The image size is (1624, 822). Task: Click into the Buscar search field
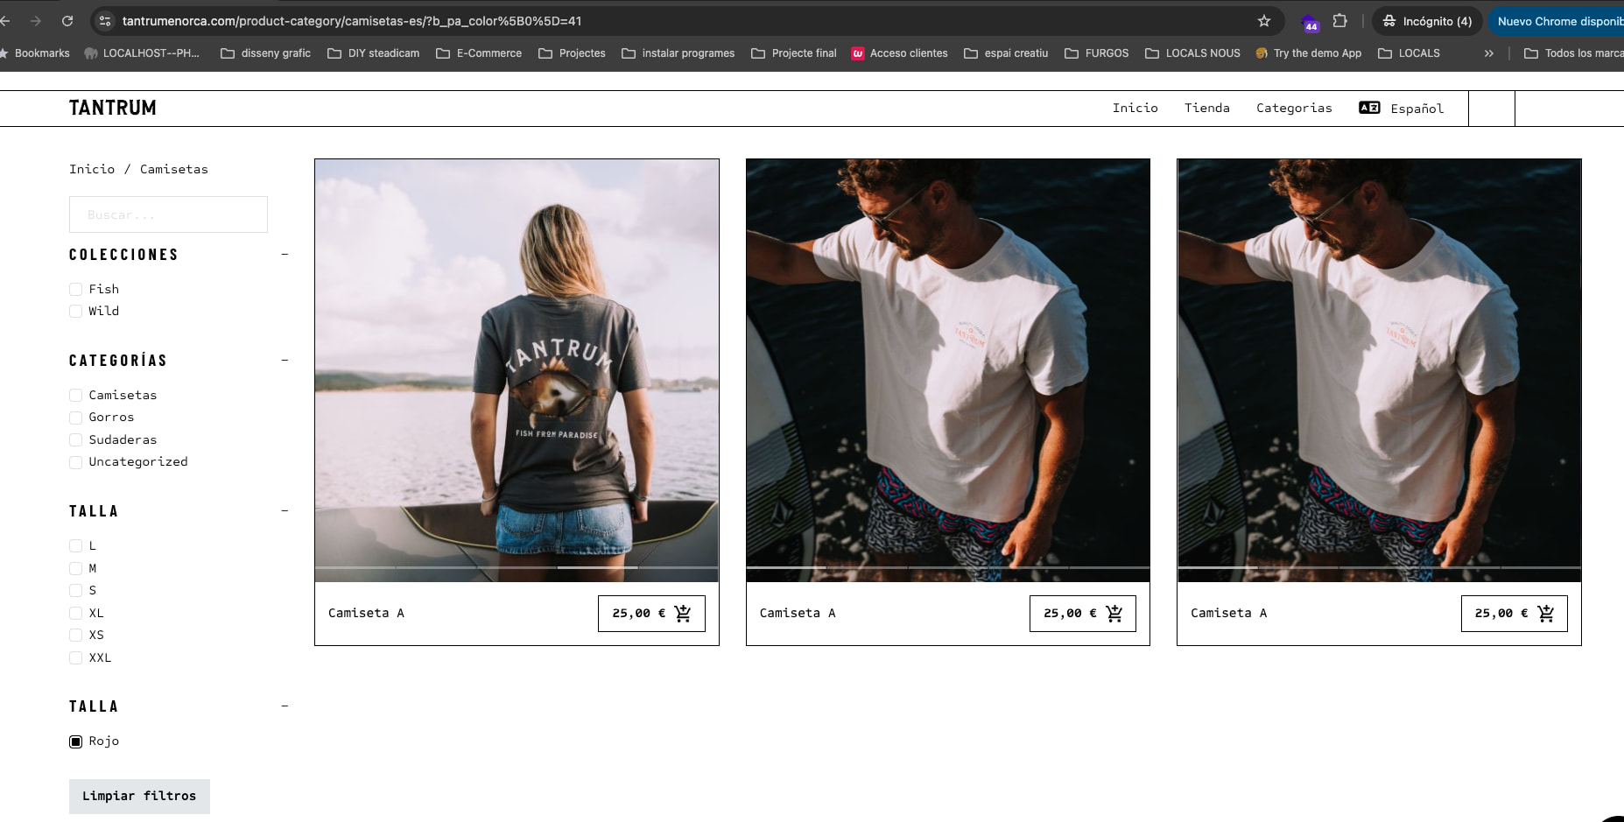point(168,214)
